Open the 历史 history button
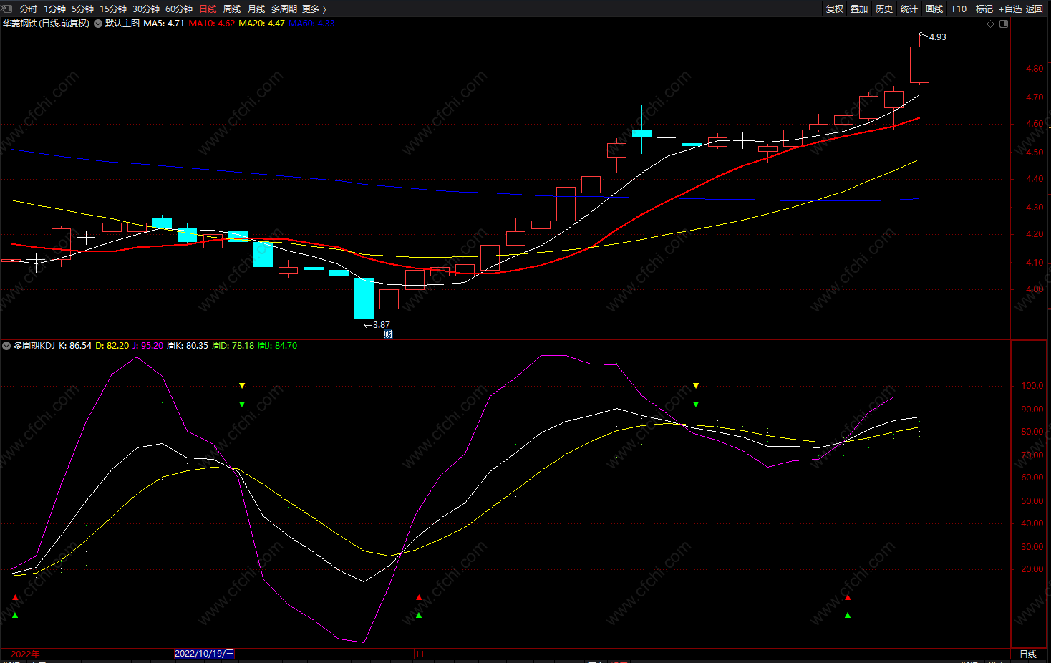 (884, 9)
